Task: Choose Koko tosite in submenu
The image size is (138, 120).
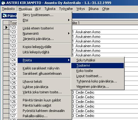Action: tap(97, 71)
